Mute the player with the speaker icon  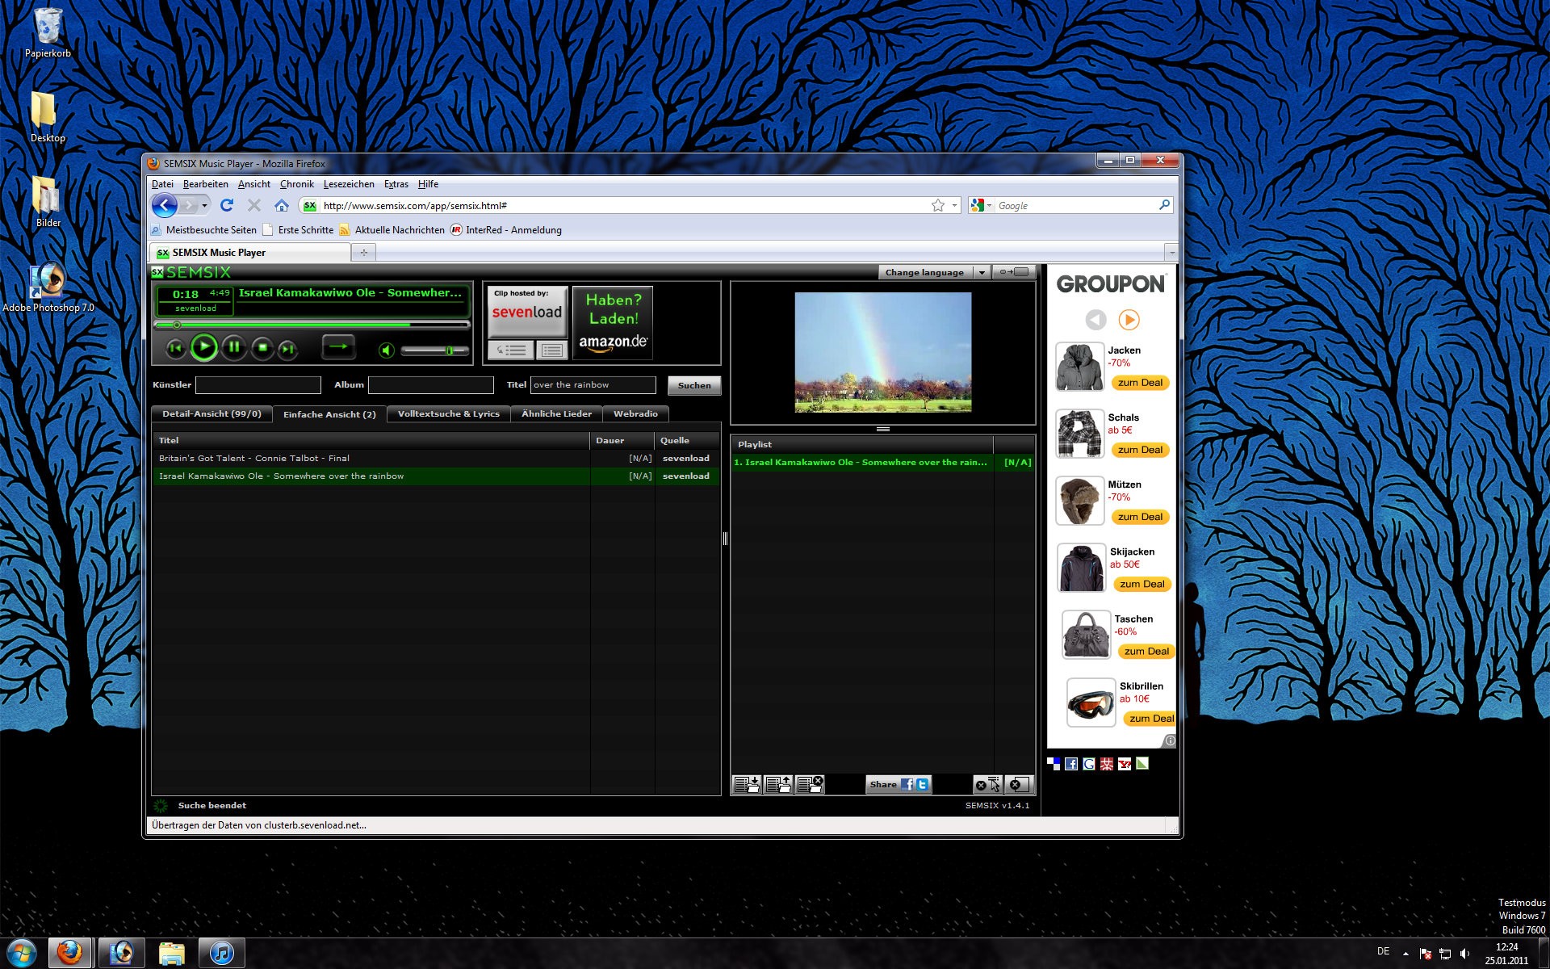coord(387,350)
